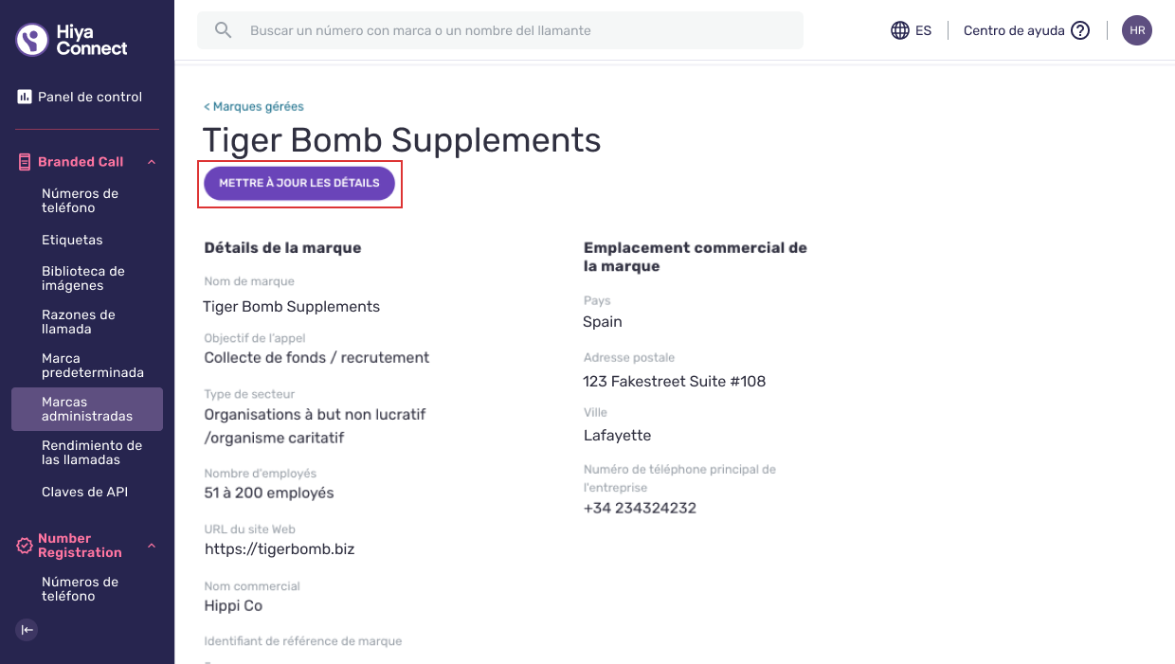Open the globe language icon
The image size is (1175, 664).
pyautogui.click(x=900, y=30)
